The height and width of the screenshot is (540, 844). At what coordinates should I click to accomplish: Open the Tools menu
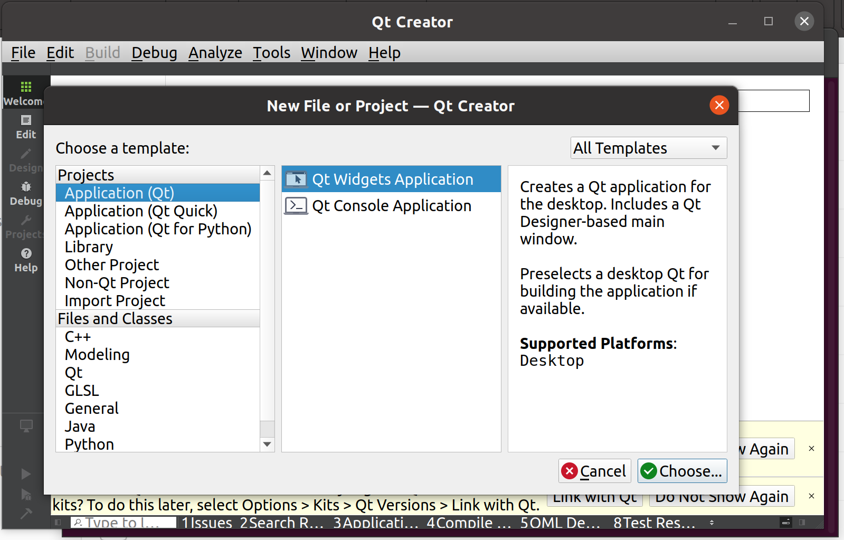coord(272,53)
